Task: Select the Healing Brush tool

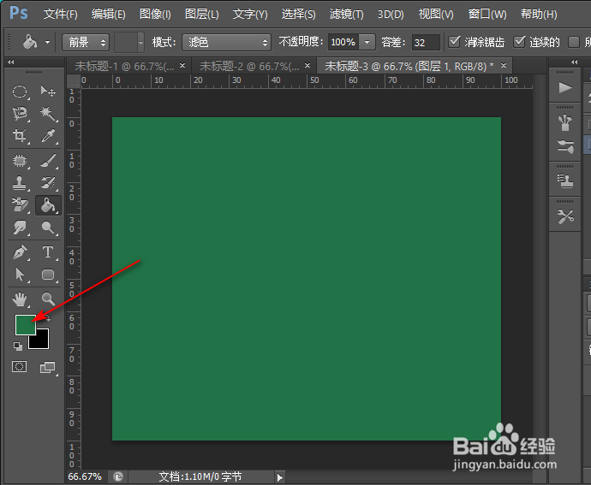Action: click(x=20, y=161)
